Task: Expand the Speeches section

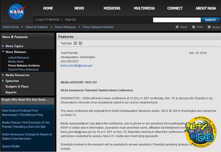Action: pyautogui.click(x=3, y=81)
